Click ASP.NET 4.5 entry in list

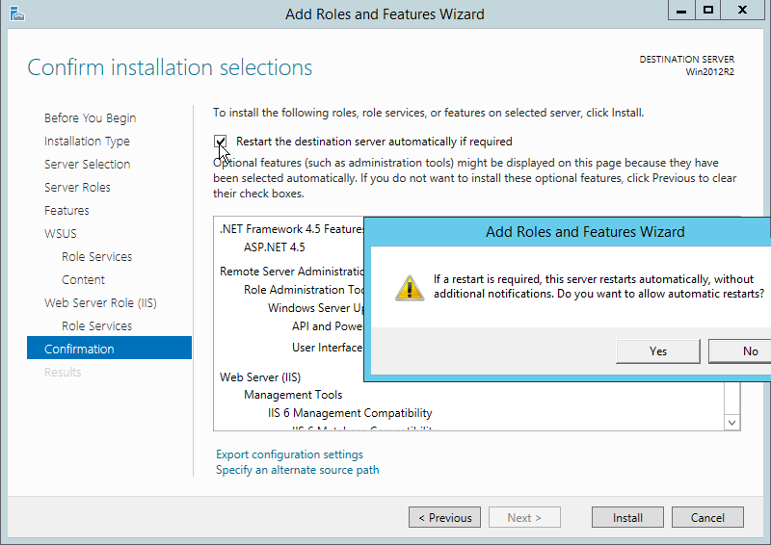(274, 247)
